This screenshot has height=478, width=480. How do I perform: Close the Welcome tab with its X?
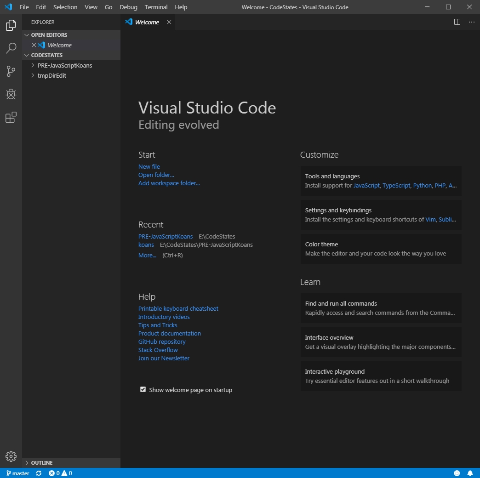(169, 22)
